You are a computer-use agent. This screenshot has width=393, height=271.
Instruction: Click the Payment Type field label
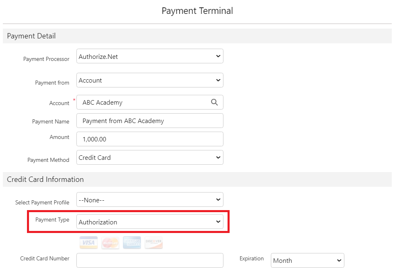pyautogui.click(x=52, y=220)
